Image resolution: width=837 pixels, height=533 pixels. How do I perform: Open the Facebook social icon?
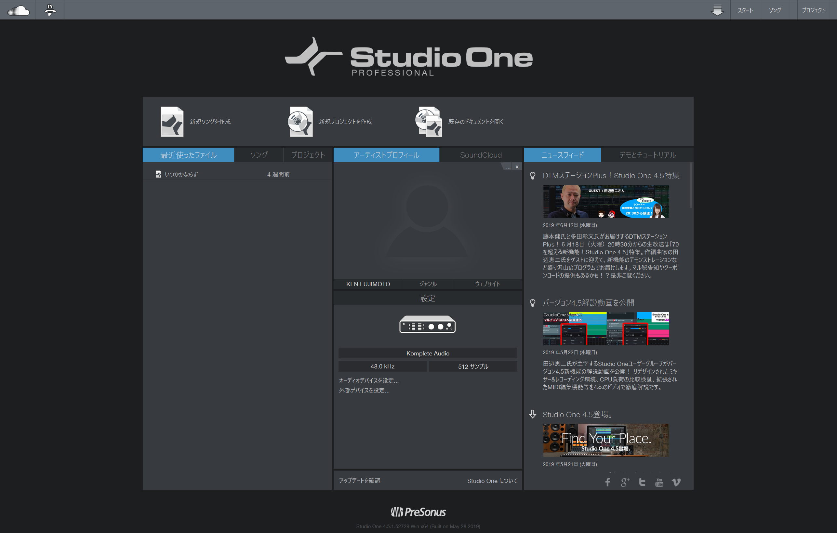(607, 482)
